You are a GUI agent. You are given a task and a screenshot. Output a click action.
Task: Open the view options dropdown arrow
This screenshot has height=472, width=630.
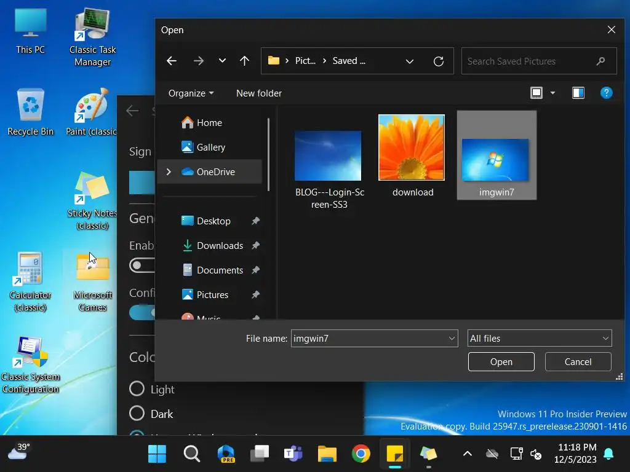click(x=552, y=93)
